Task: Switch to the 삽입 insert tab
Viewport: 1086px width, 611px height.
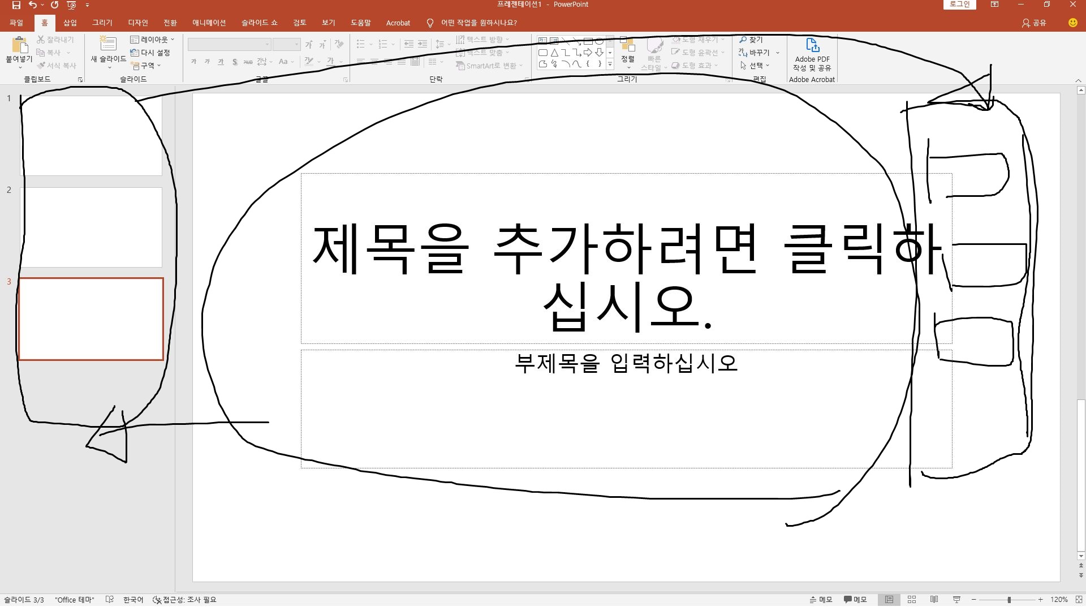Action: pyautogui.click(x=70, y=23)
